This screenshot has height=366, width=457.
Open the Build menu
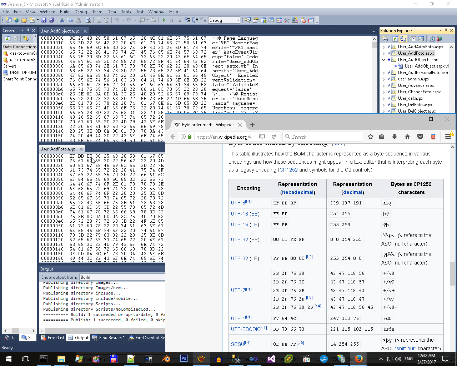point(65,11)
